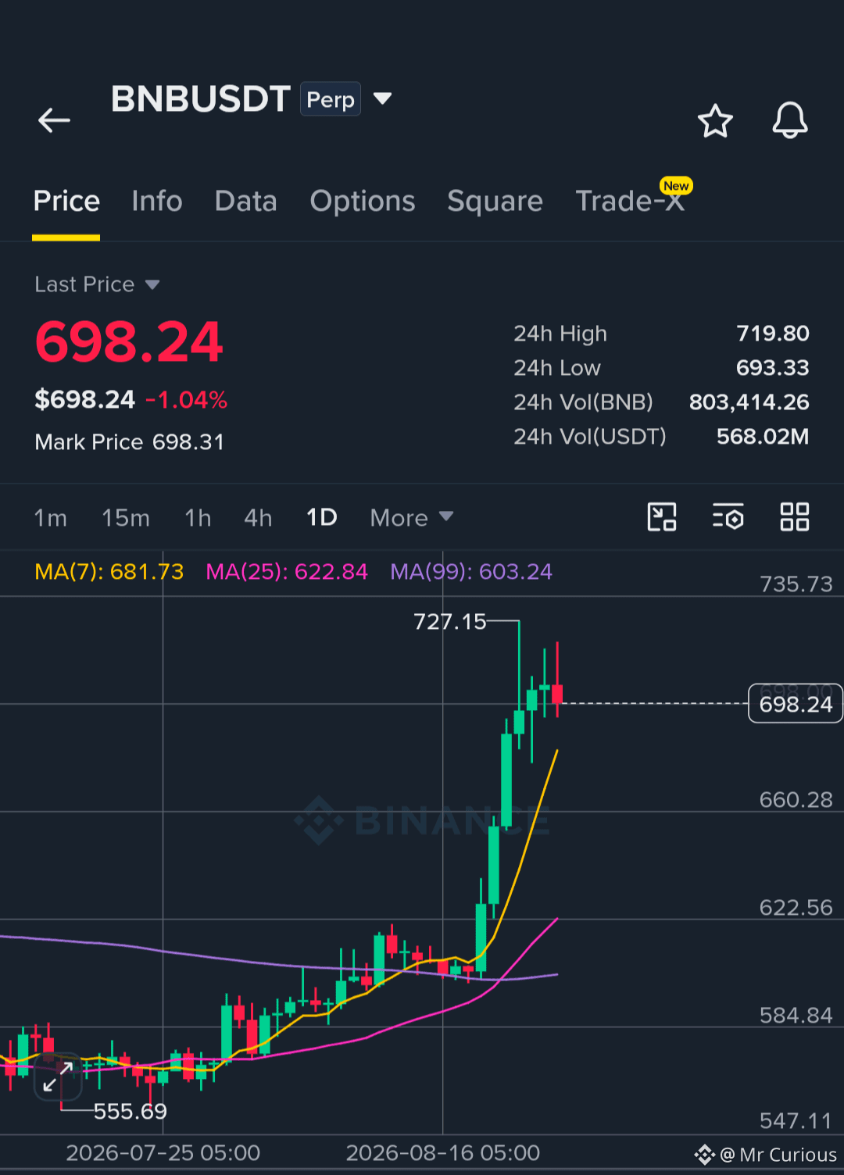Screen dimensions: 844x1175
Task: Open the Trade-X tab
Action: click(x=630, y=202)
